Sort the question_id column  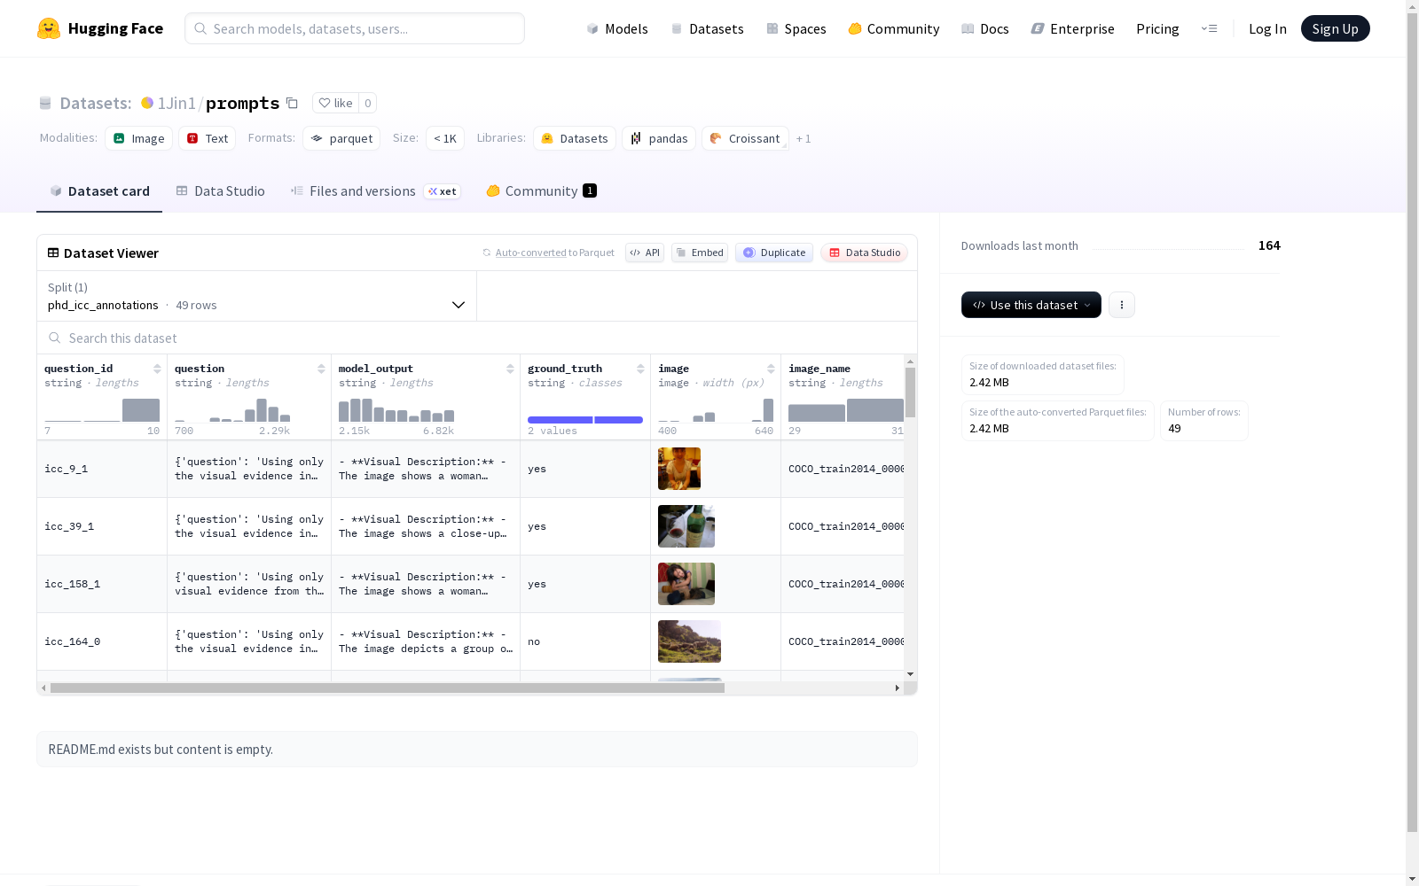[157, 369]
